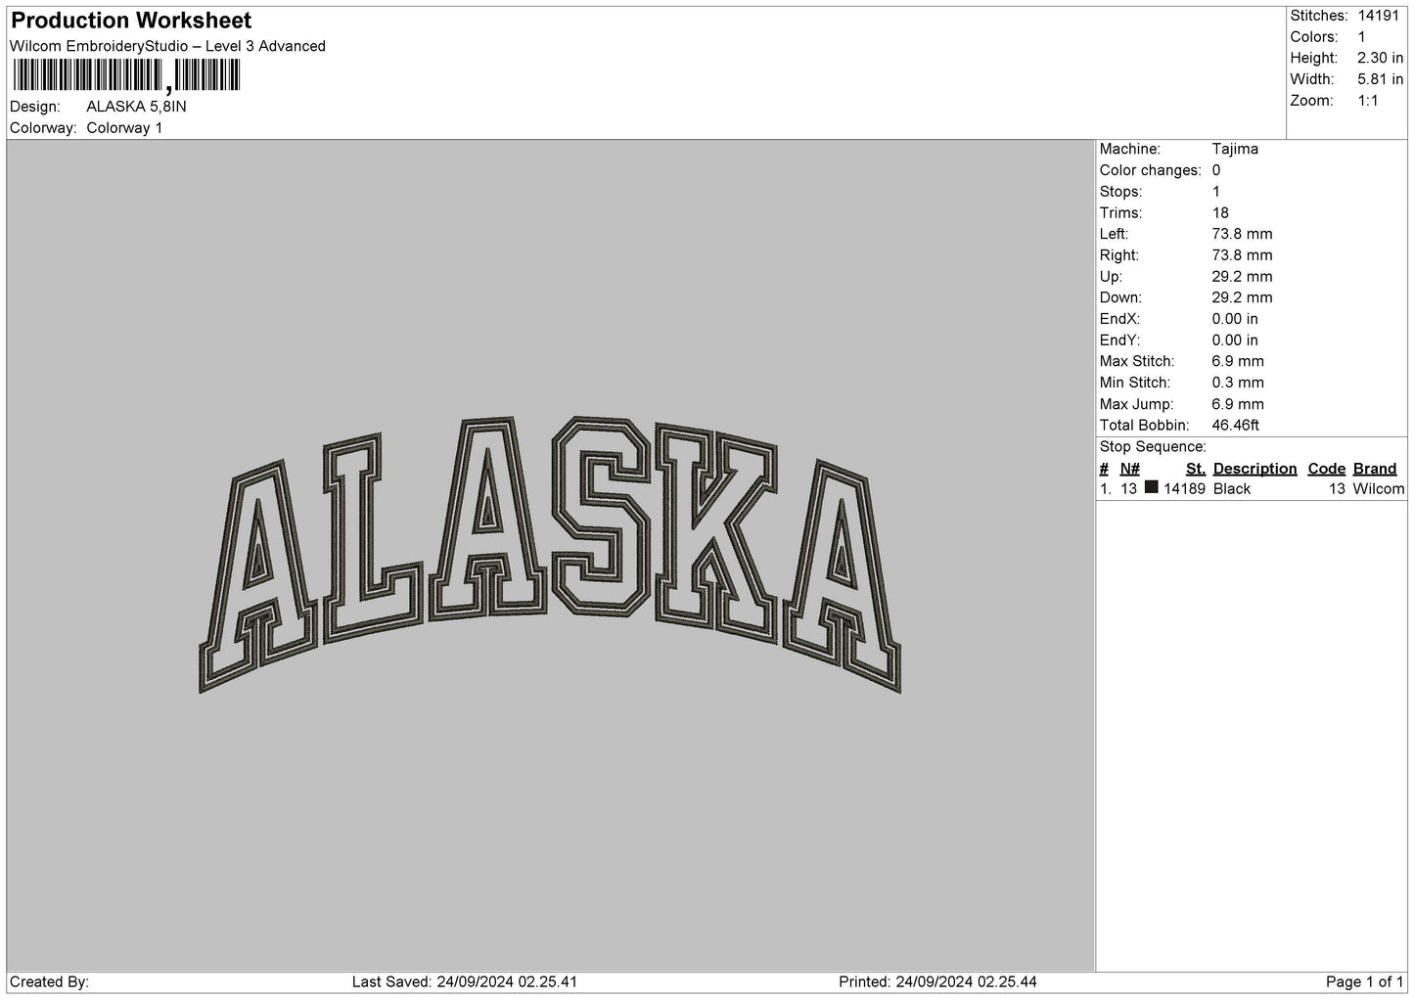Click the Production Worksheet title
Screen dimensions: 1414x999
(131, 21)
